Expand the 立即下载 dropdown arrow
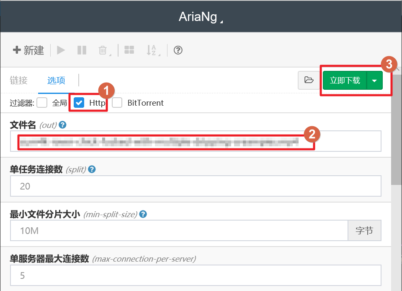Viewport: 402px width, 291px height. coord(375,80)
